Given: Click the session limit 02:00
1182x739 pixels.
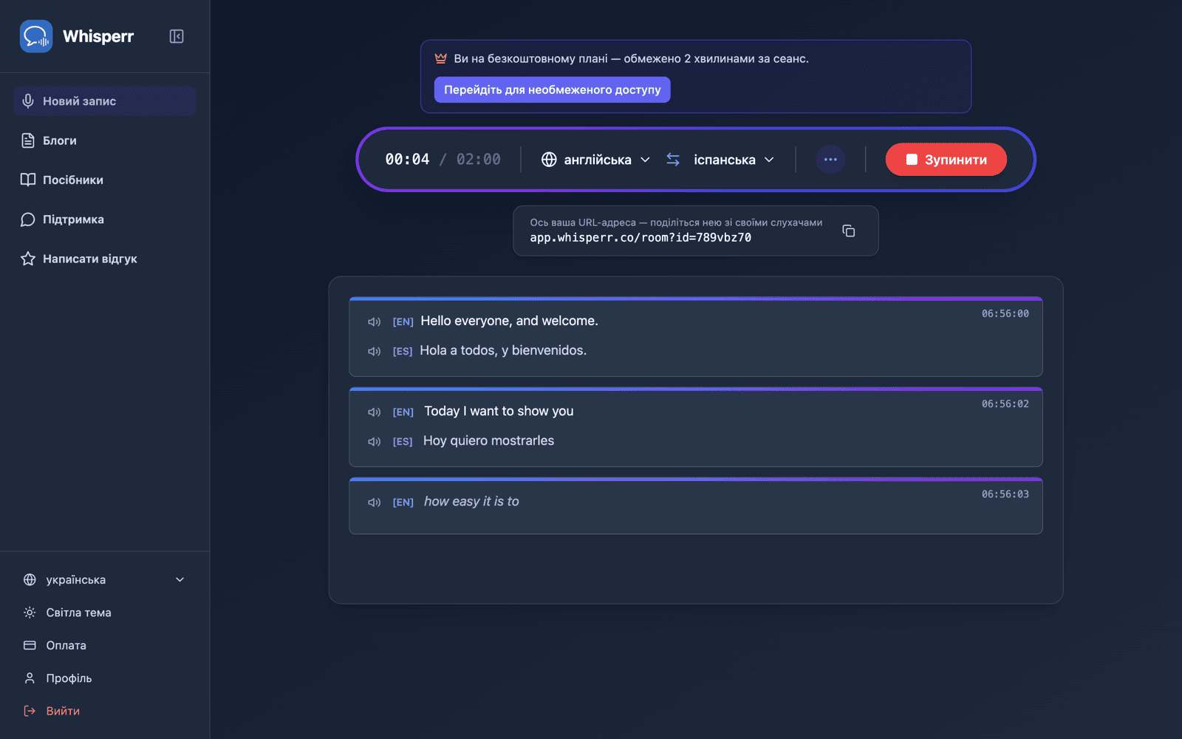Looking at the screenshot, I should [479, 160].
